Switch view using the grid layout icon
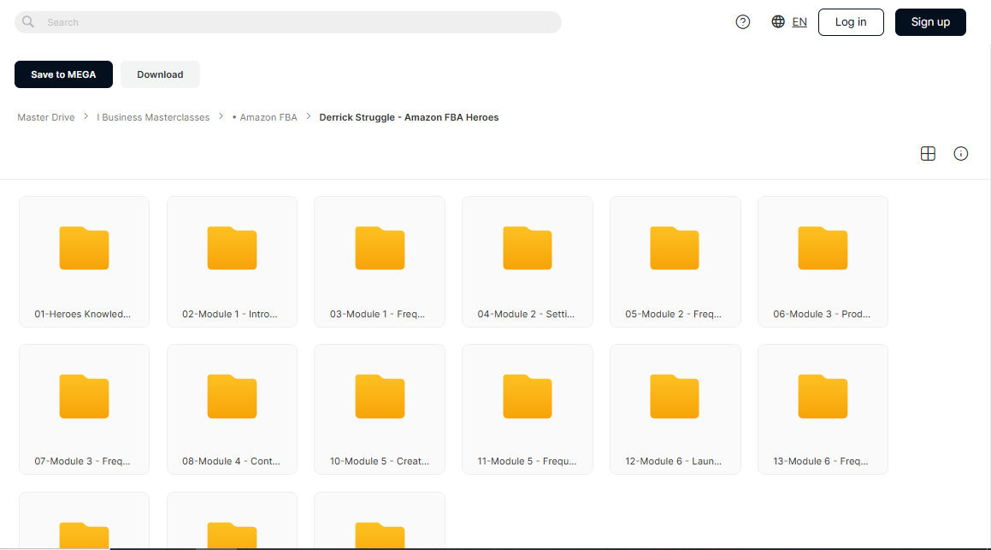The width and height of the screenshot is (991, 550). pos(928,154)
